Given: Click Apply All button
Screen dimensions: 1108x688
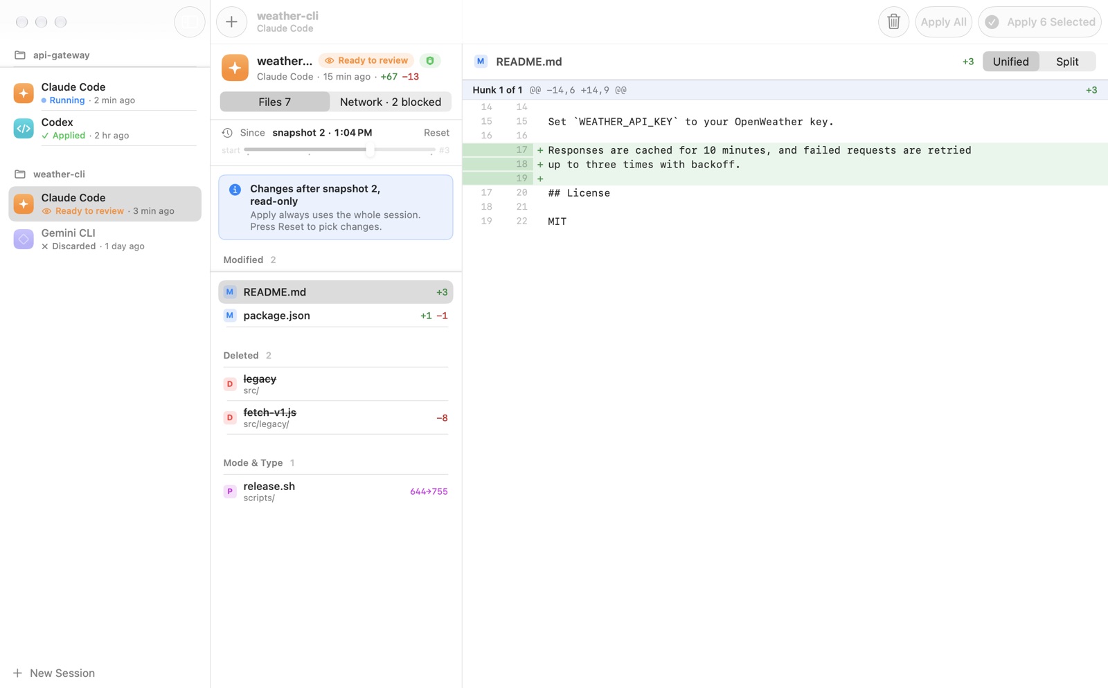Looking at the screenshot, I should tap(943, 22).
